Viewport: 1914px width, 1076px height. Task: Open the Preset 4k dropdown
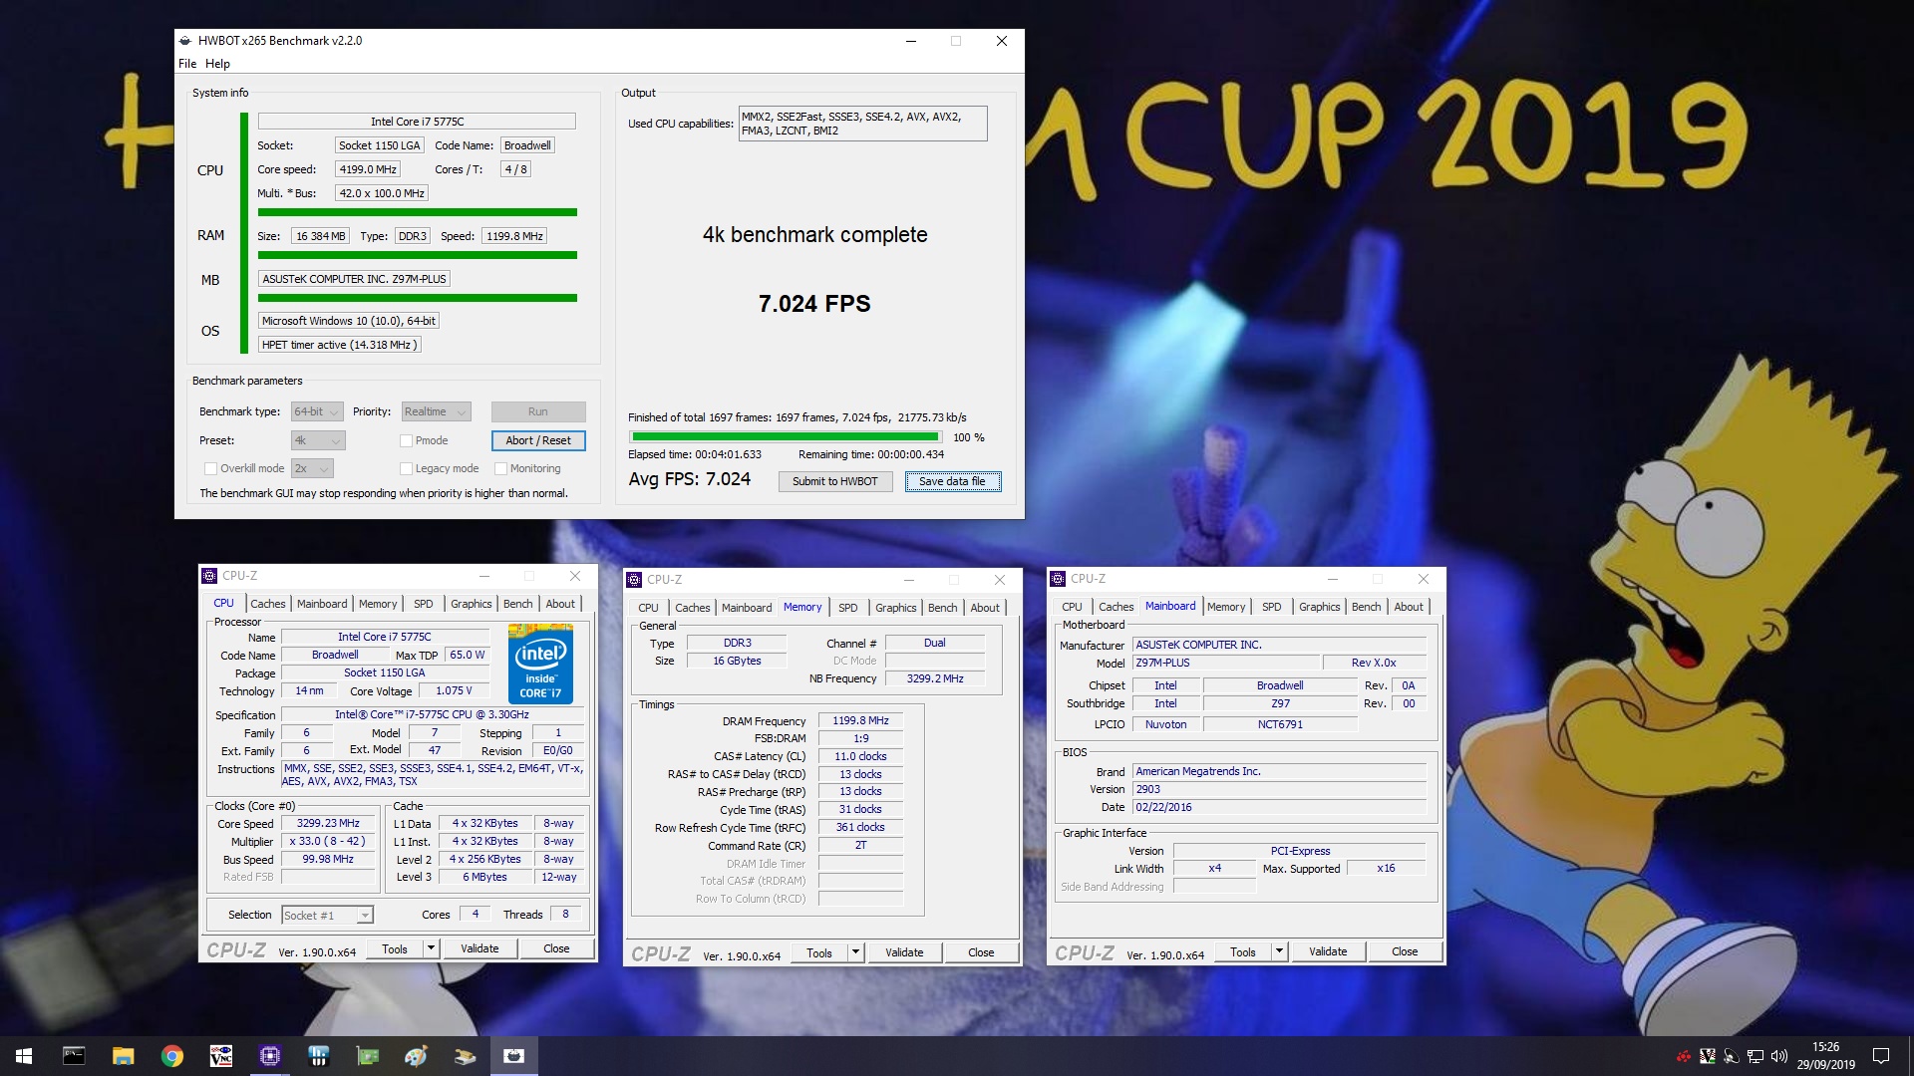[x=317, y=440]
